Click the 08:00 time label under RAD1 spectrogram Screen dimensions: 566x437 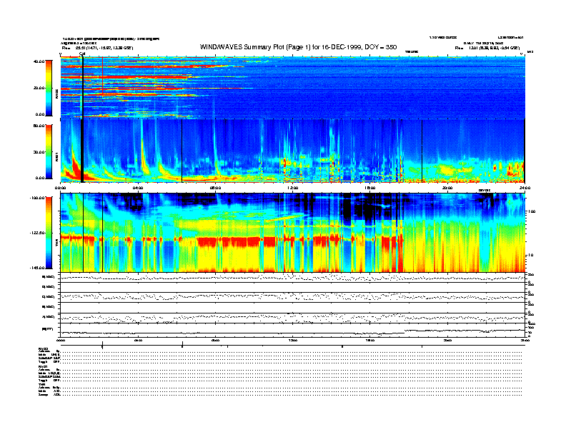pos(216,188)
